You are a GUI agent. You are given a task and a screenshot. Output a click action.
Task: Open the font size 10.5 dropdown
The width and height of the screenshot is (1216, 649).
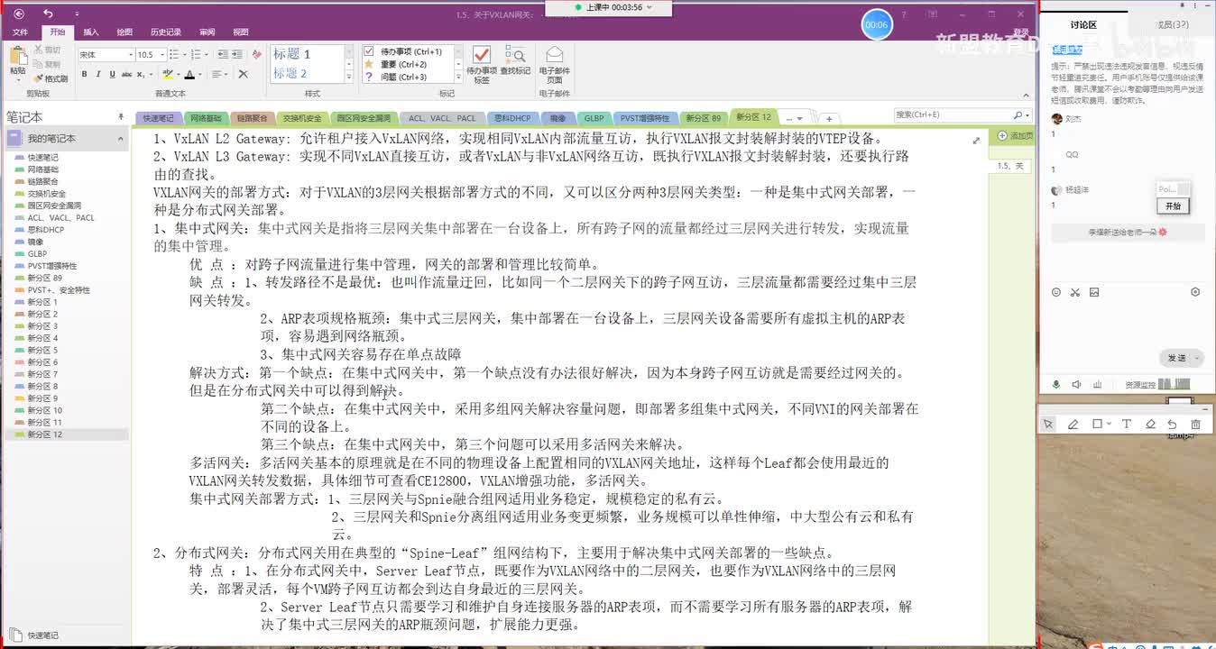click(x=162, y=55)
